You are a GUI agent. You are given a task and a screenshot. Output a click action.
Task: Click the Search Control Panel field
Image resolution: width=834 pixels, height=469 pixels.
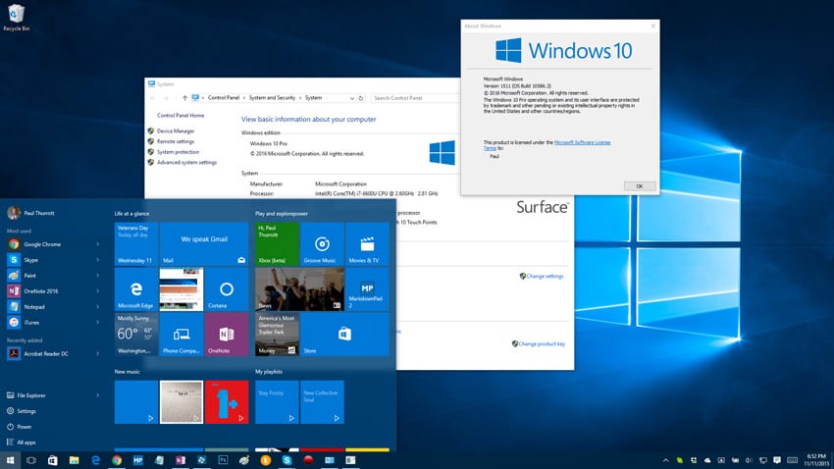pyautogui.click(x=415, y=98)
